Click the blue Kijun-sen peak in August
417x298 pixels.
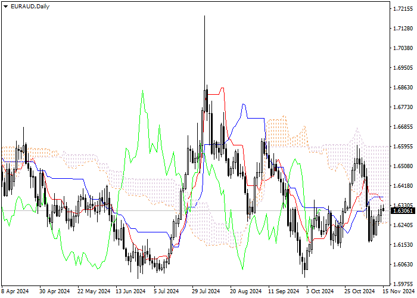[x=243, y=104]
